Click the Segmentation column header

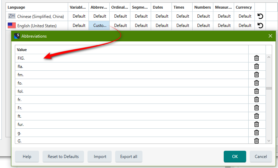click(140, 7)
